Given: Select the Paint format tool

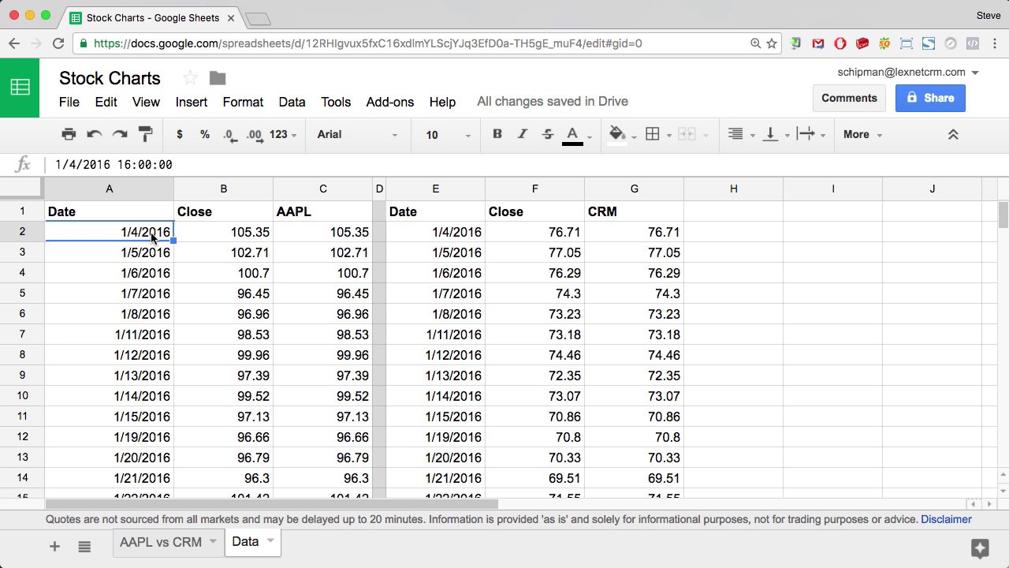Looking at the screenshot, I should (x=145, y=134).
